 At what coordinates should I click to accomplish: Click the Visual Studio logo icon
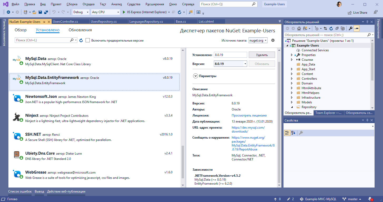click(x=6, y=4)
